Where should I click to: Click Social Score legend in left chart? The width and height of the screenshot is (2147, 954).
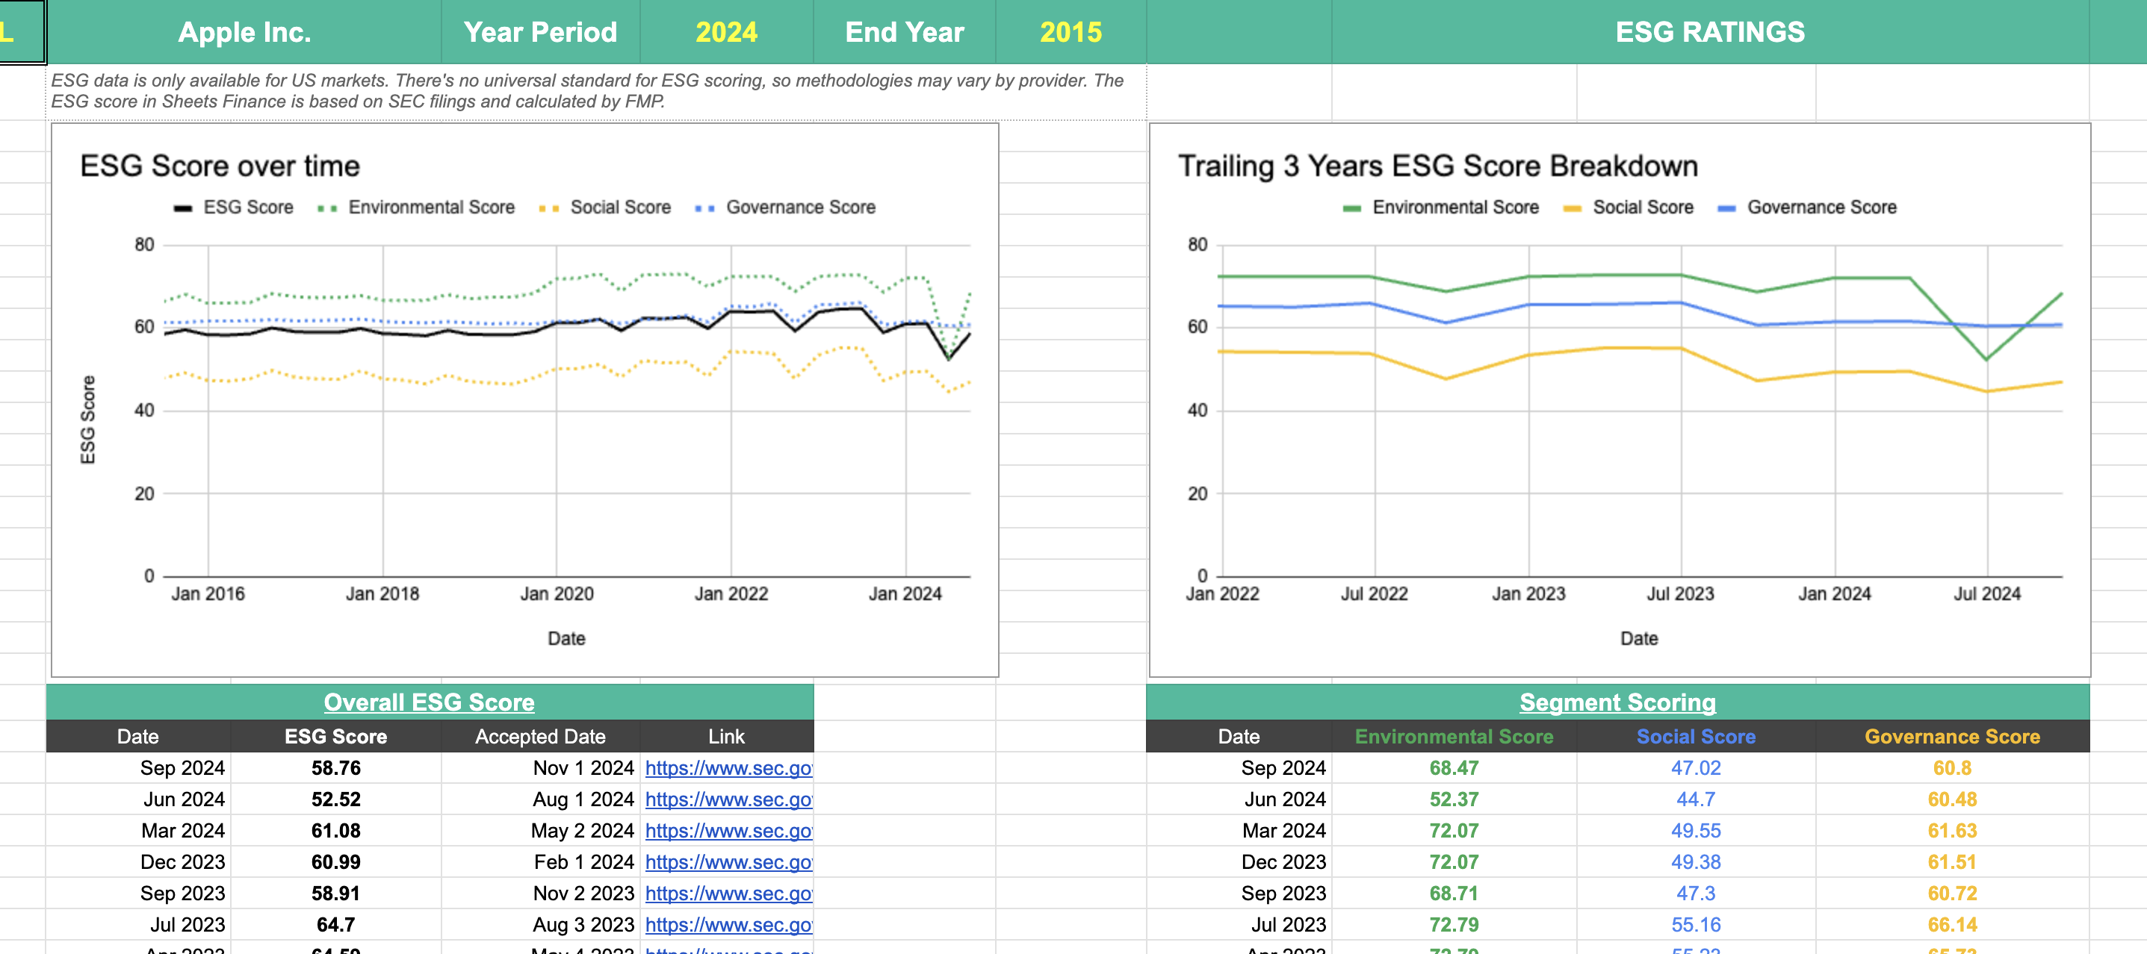(x=605, y=208)
